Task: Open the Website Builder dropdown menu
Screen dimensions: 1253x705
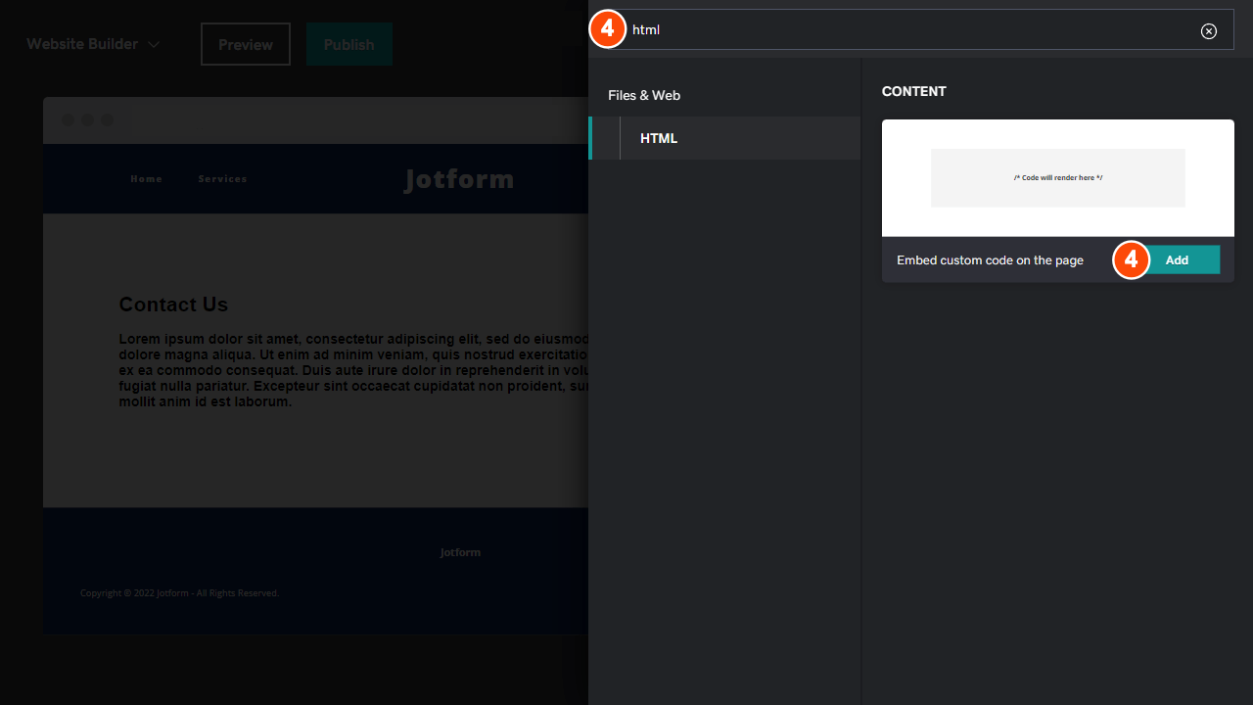Action: pyautogui.click(x=95, y=44)
